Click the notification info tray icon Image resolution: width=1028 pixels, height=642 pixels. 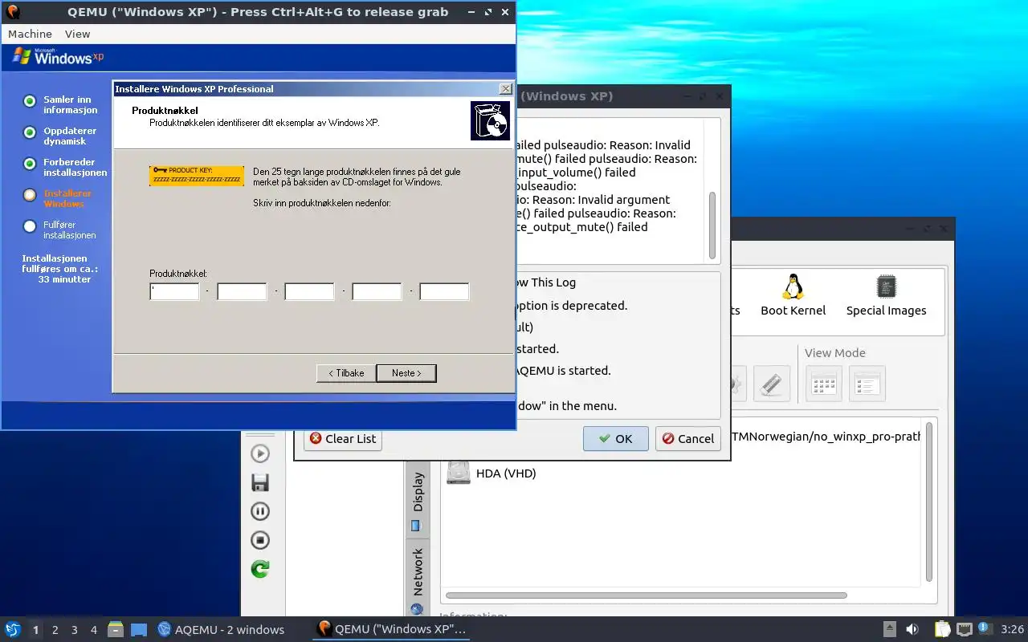tap(984, 628)
